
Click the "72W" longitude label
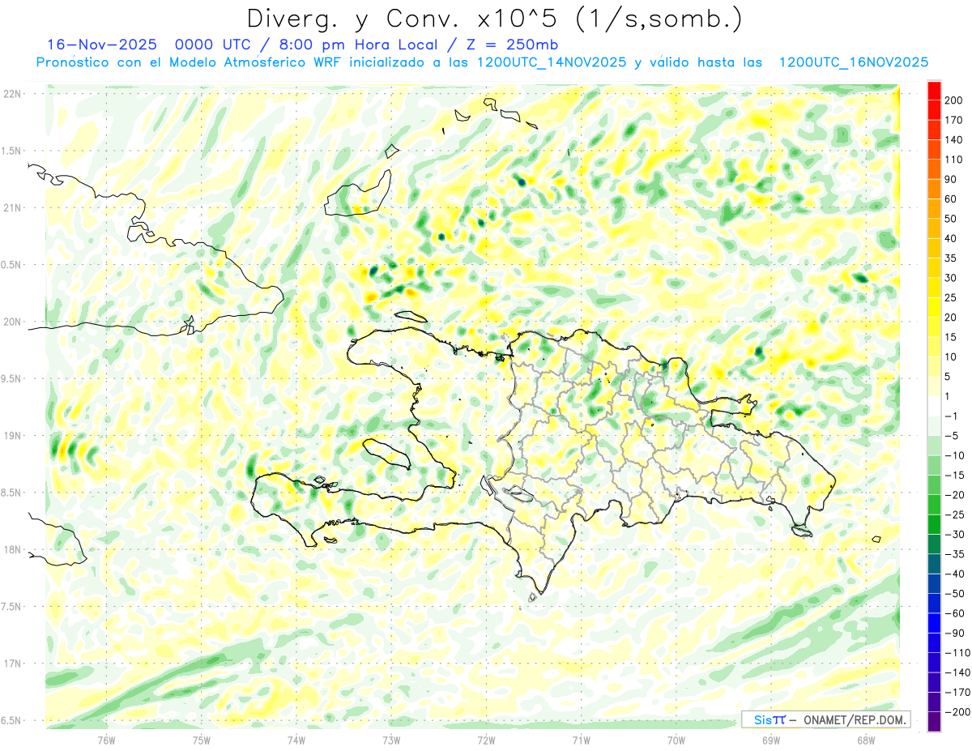(486, 740)
